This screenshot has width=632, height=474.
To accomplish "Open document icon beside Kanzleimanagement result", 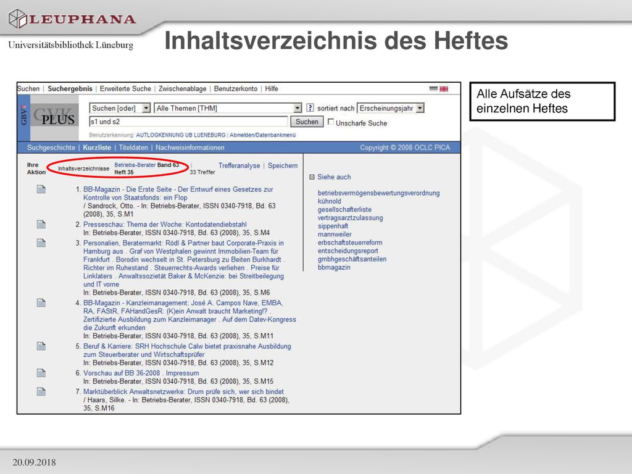I will coord(41,302).
